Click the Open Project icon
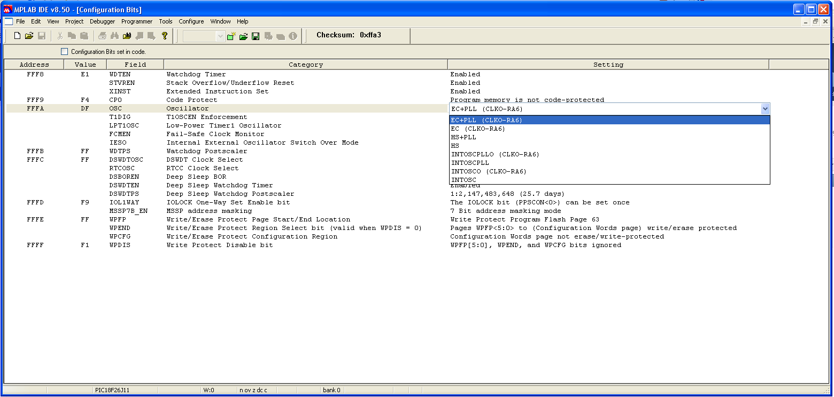834x397 pixels. tap(243, 36)
